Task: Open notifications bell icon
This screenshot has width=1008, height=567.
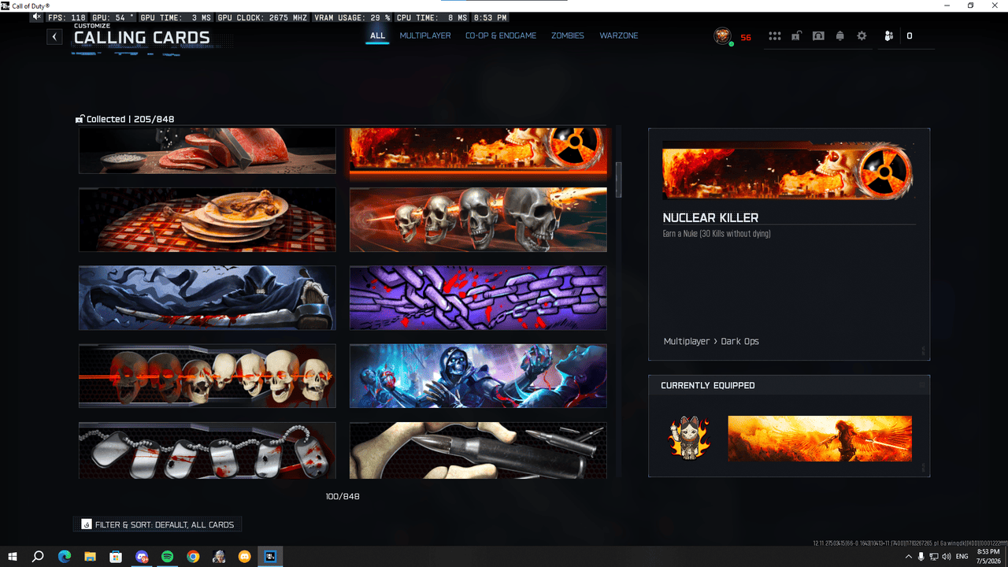Action: [839, 36]
